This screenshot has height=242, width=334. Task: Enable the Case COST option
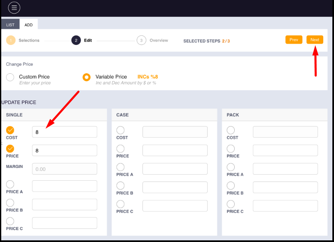pyautogui.click(x=121, y=130)
